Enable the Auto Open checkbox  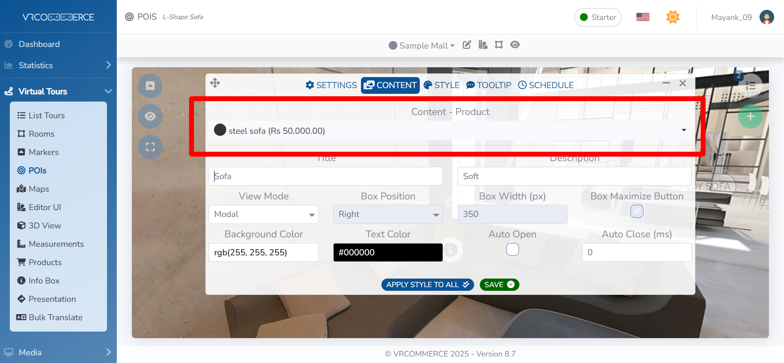pyautogui.click(x=512, y=249)
